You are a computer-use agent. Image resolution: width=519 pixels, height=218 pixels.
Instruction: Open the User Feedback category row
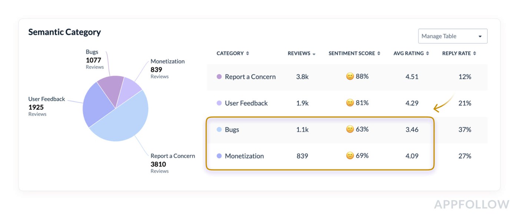[246, 103]
